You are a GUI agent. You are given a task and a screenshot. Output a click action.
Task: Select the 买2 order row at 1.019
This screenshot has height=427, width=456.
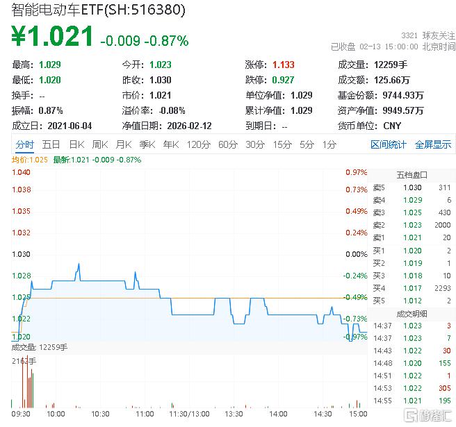(412, 263)
